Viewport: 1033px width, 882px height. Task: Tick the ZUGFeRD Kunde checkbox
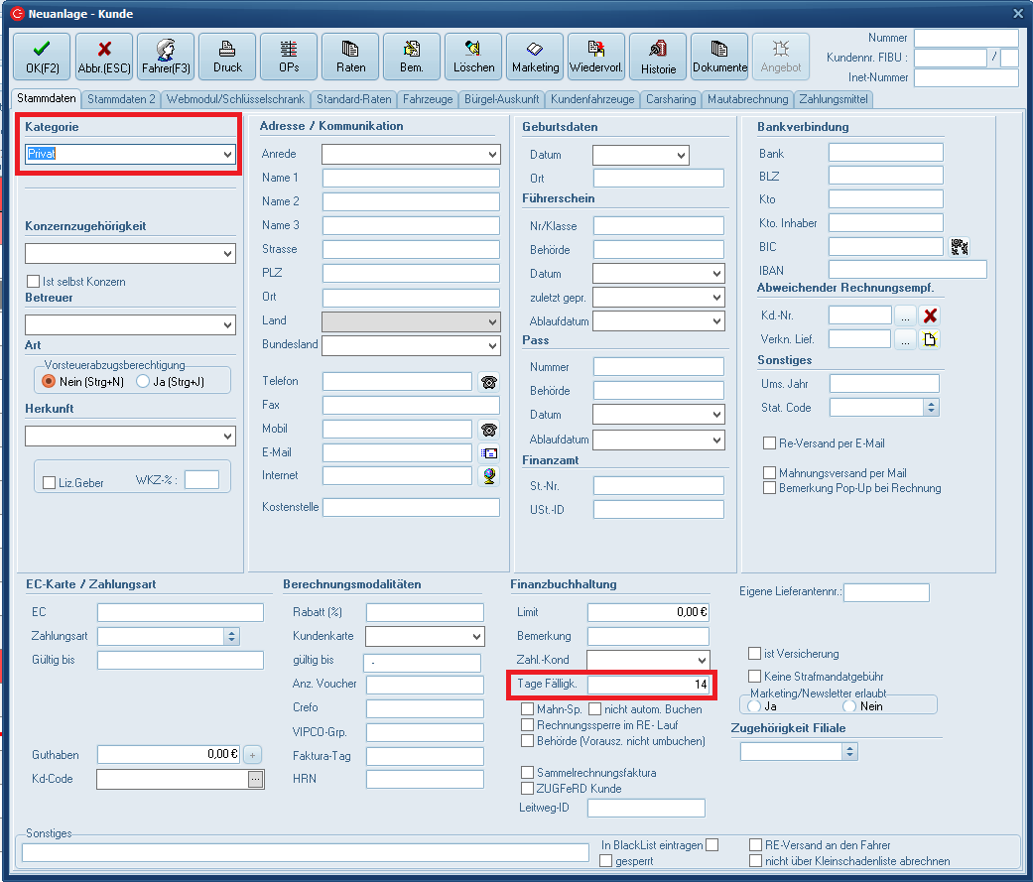pyautogui.click(x=528, y=788)
